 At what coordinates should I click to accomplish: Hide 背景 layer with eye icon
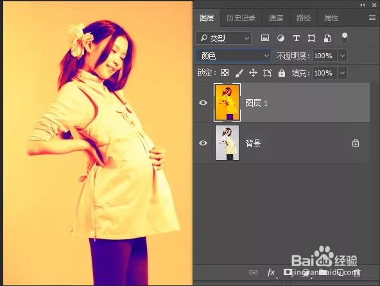tap(203, 143)
